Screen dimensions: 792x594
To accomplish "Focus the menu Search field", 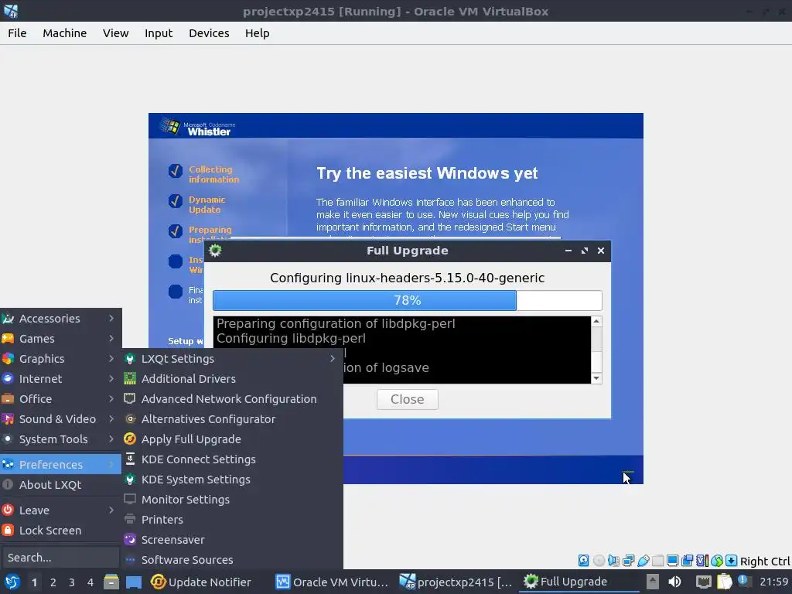I will click(x=60, y=558).
